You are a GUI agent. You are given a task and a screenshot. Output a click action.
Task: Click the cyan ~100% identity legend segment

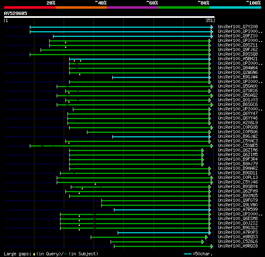click(x=236, y=7)
